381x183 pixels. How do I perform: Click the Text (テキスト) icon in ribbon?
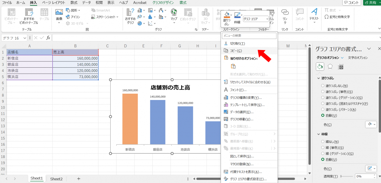[314, 14]
